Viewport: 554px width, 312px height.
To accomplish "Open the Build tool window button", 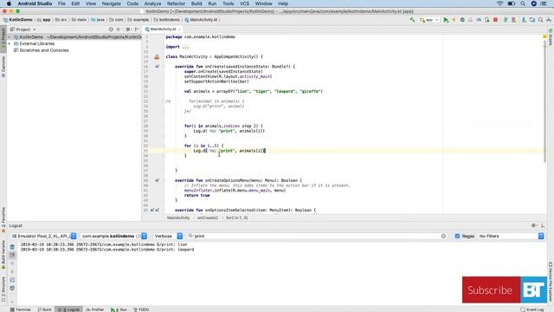I will tap(45, 309).
